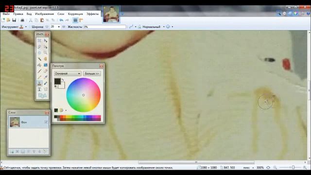311x175 pixels.
Task: Click the Open file folder icon
Action: [9, 20]
